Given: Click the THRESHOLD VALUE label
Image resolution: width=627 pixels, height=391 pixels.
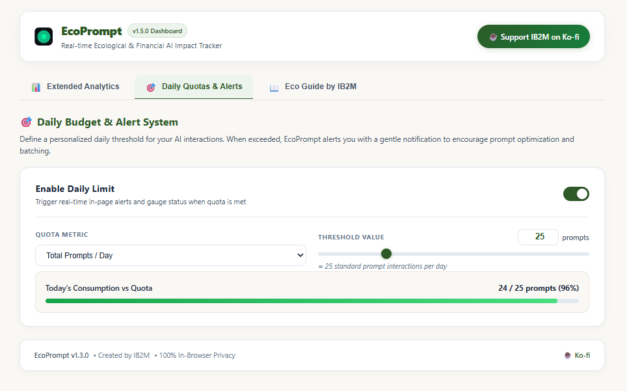Looking at the screenshot, I should click(x=351, y=237).
